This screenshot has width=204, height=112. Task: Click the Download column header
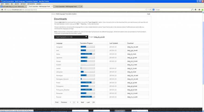tap(130, 43)
